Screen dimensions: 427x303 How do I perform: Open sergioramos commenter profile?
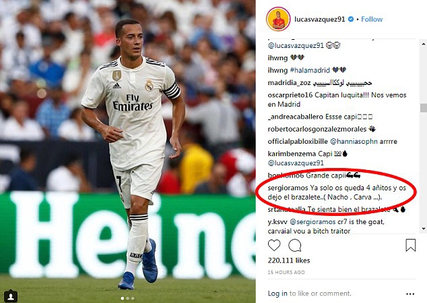pos(288,188)
